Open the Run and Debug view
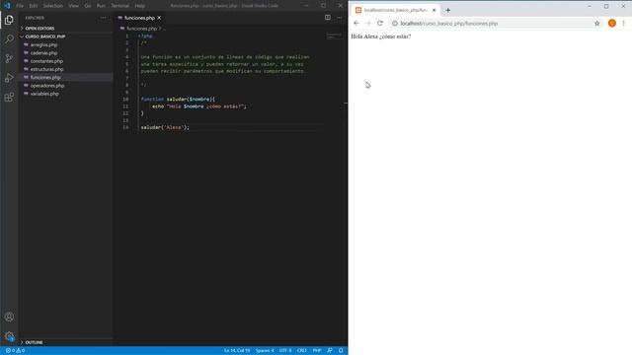Image resolution: width=632 pixels, height=355 pixels. point(9,78)
